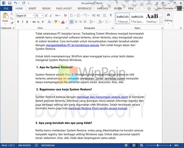Increase the paragraph indent

click(x=98, y=15)
